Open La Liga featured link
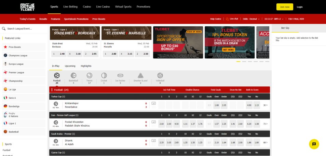 24,89
